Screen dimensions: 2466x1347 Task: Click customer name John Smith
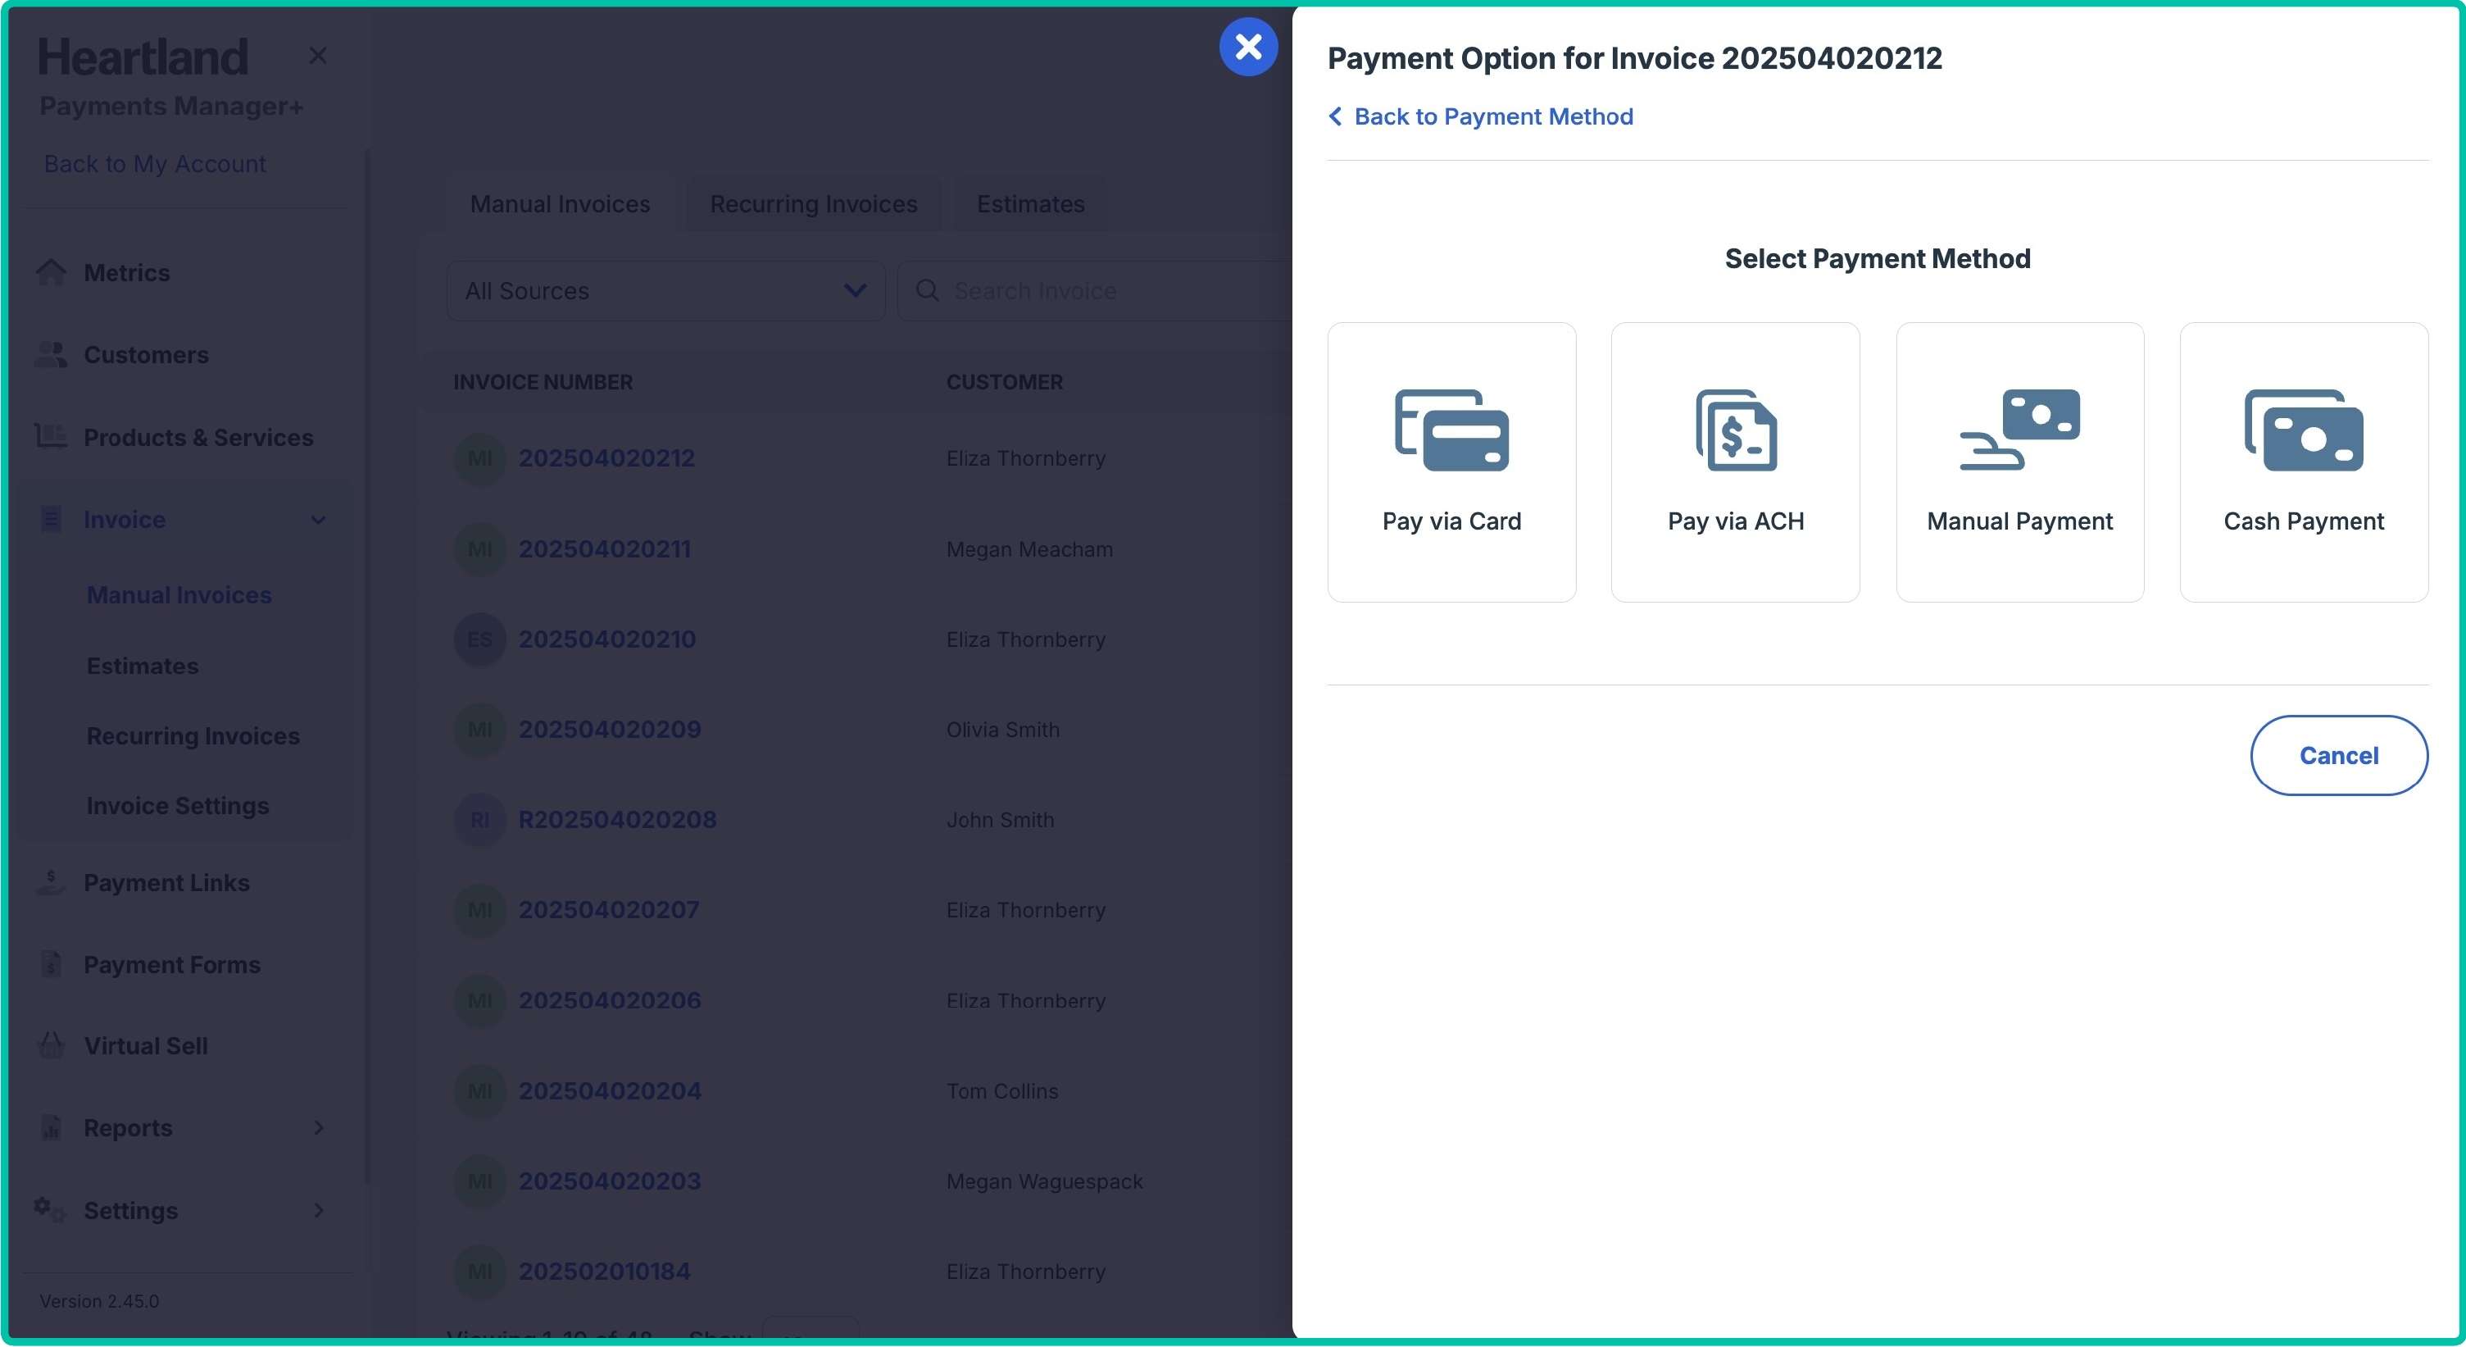point(1001,821)
